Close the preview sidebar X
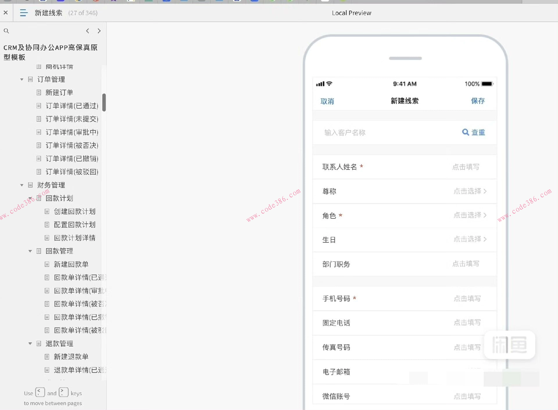This screenshot has width=558, height=410. [6, 13]
